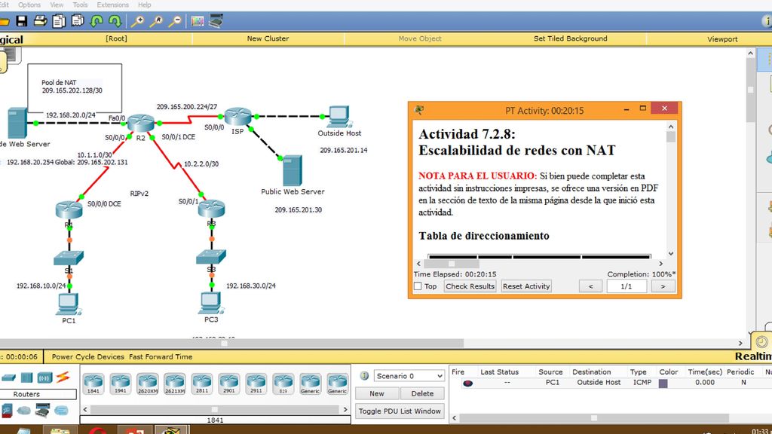This screenshot has height=434, width=772.
Task: Open the Help menu
Action: [144, 5]
